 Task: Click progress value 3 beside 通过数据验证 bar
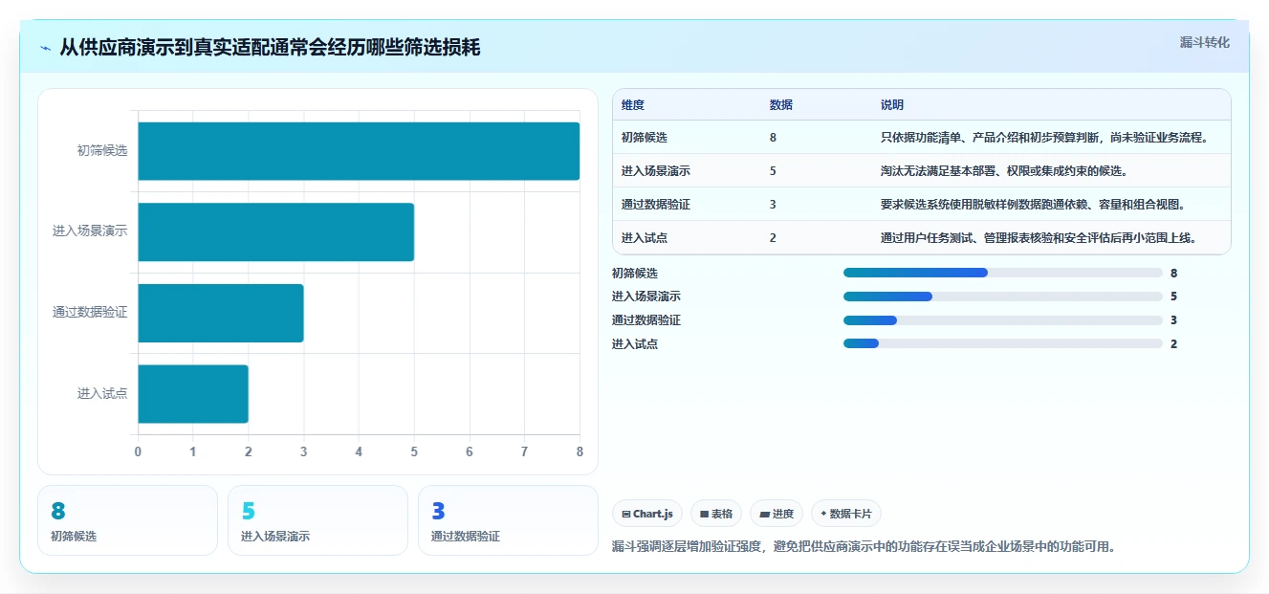pyautogui.click(x=1173, y=320)
